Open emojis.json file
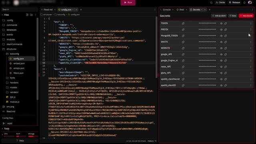Image resolution: width=256 pixels, height=144 pixels. 19,68
